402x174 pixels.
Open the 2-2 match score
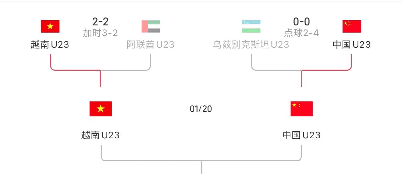[100, 22]
